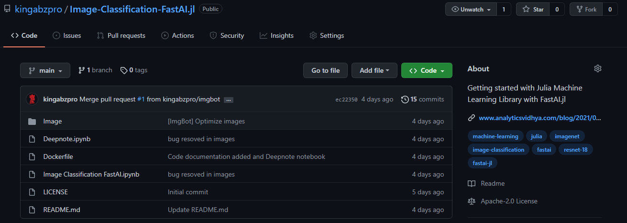This screenshot has width=627, height=223.
Task: Open the LICENSE file
Action: click(x=55, y=192)
